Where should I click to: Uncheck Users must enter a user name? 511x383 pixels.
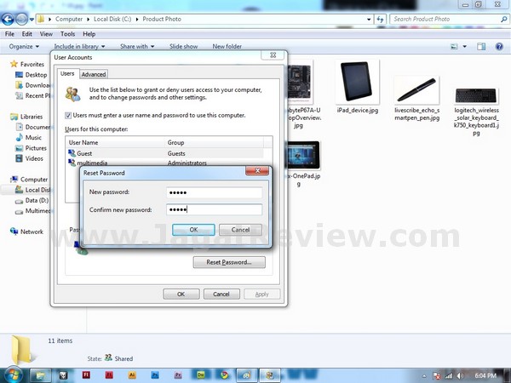pos(69,115)
